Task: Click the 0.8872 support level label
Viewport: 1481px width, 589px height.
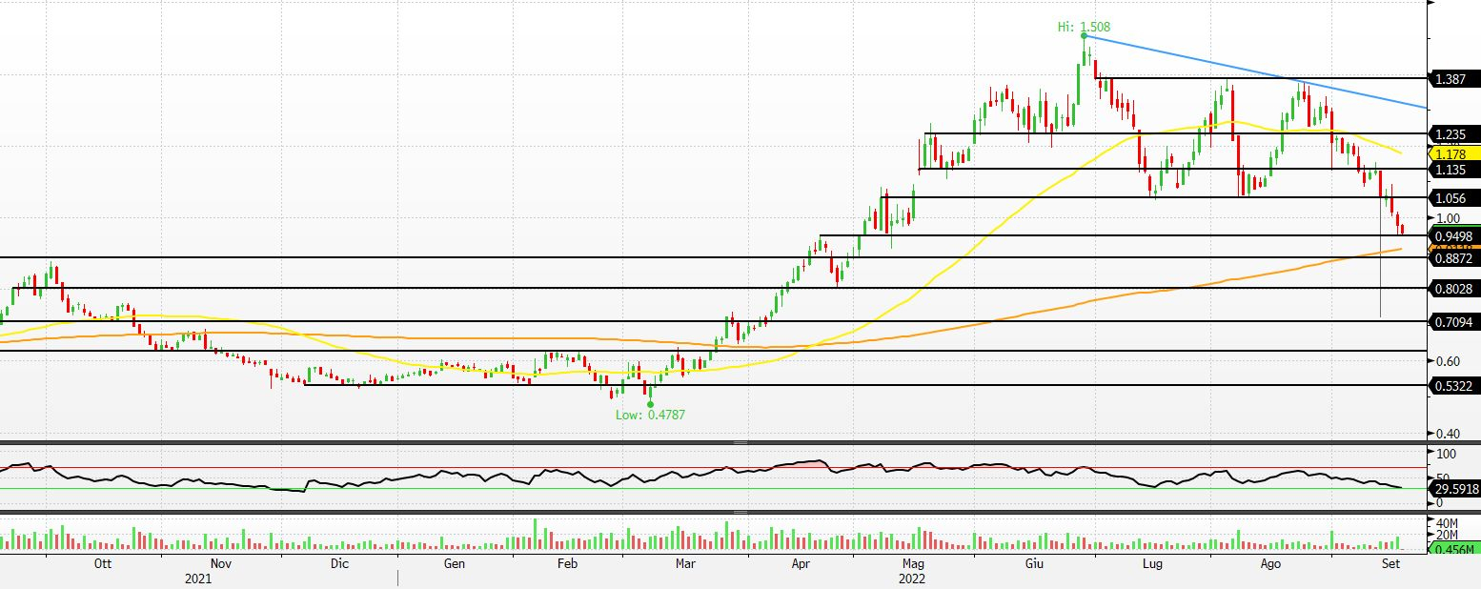Action: [1454, 258]
